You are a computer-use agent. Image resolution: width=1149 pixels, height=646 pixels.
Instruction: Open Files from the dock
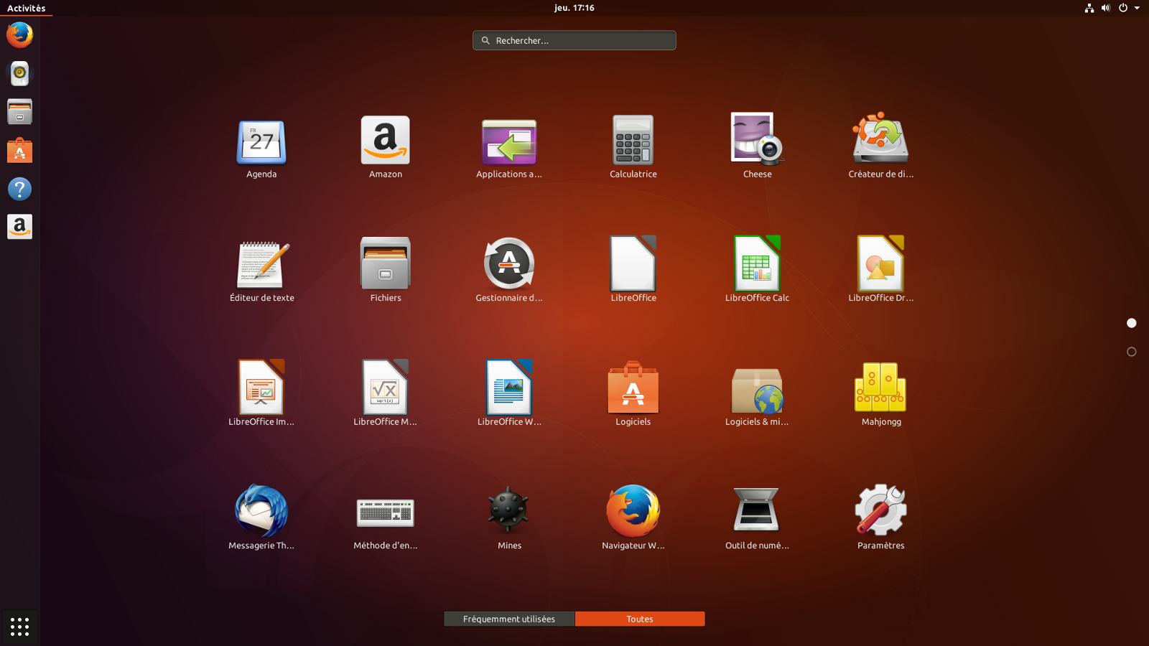(x=19, y=111)
